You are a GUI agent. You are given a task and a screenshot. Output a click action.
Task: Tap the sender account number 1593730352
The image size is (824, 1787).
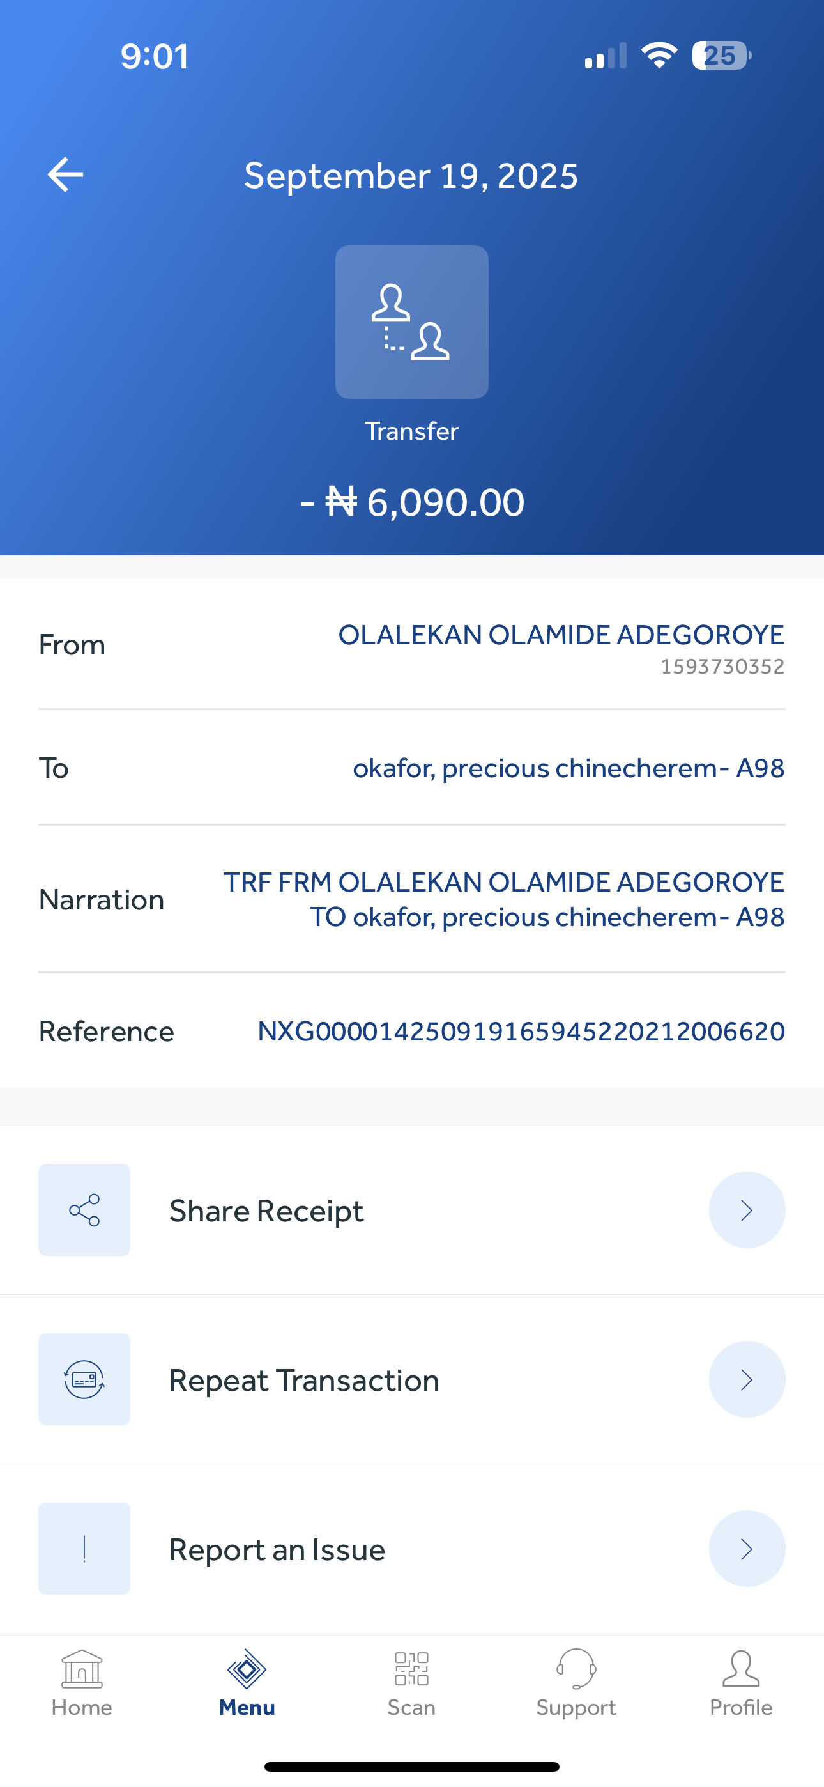(x=722, y=667)
